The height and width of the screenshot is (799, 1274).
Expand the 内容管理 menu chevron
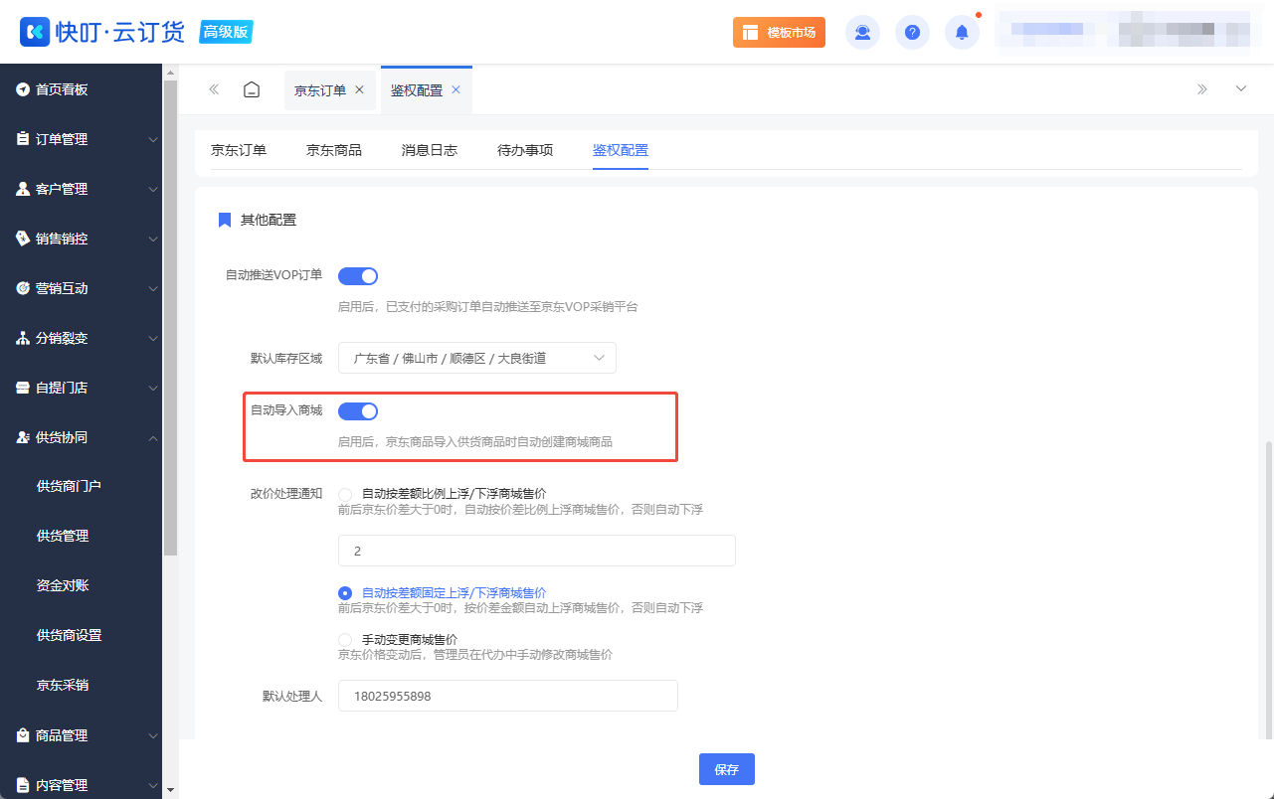point(153,786)
